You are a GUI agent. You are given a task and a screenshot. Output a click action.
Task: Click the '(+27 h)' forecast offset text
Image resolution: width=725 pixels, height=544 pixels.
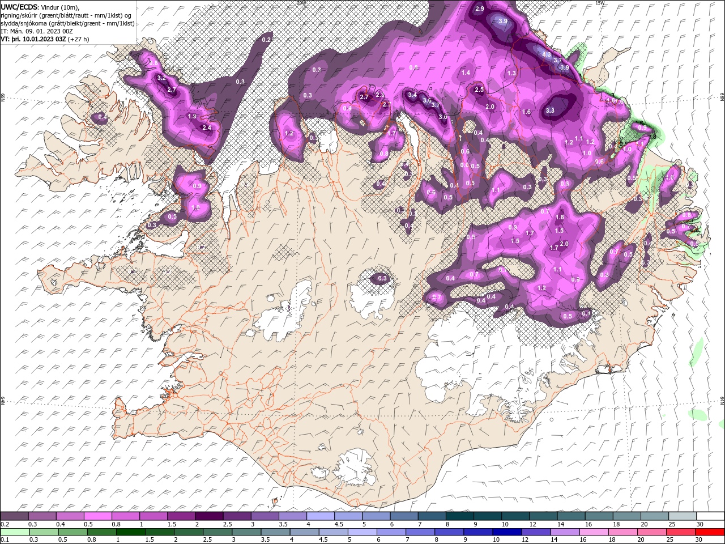(78, 39)
